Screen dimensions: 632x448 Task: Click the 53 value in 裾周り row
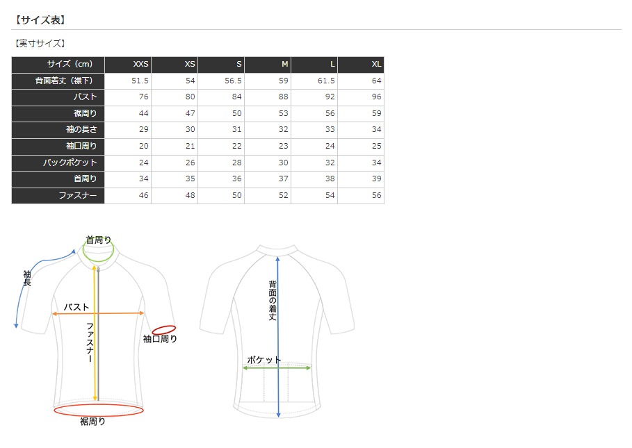(284, 113)
